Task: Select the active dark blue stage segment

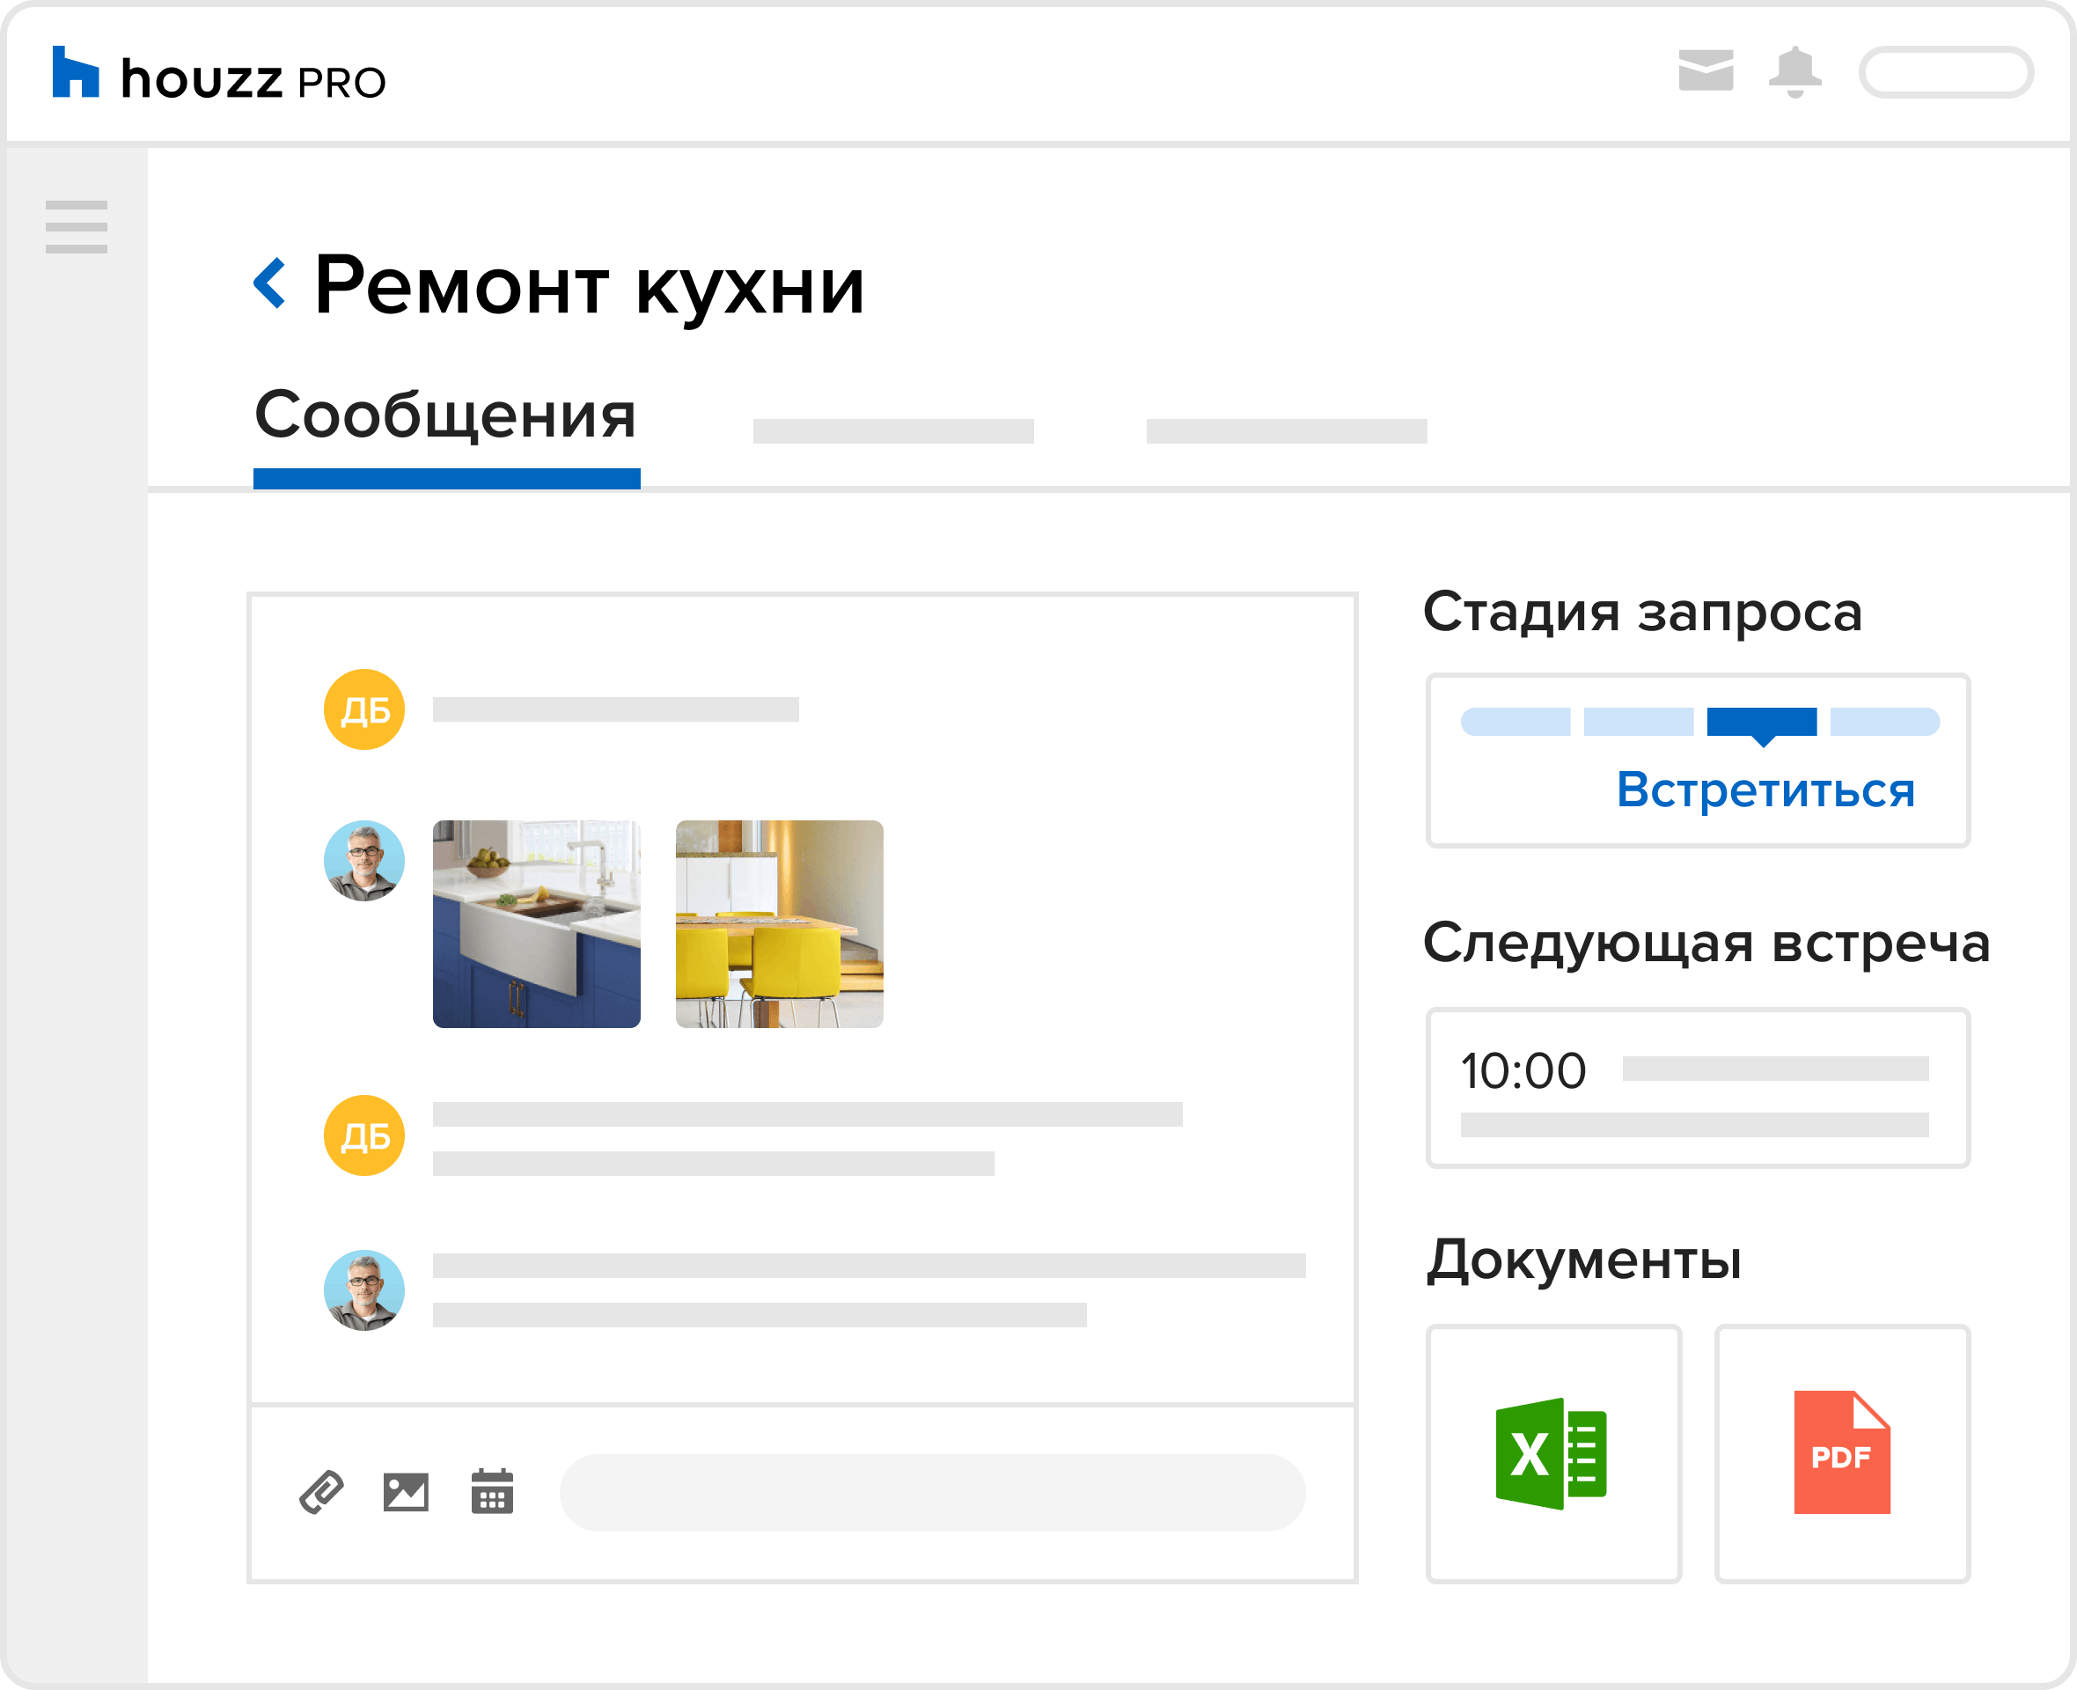Action: (x=1761, y=723)
